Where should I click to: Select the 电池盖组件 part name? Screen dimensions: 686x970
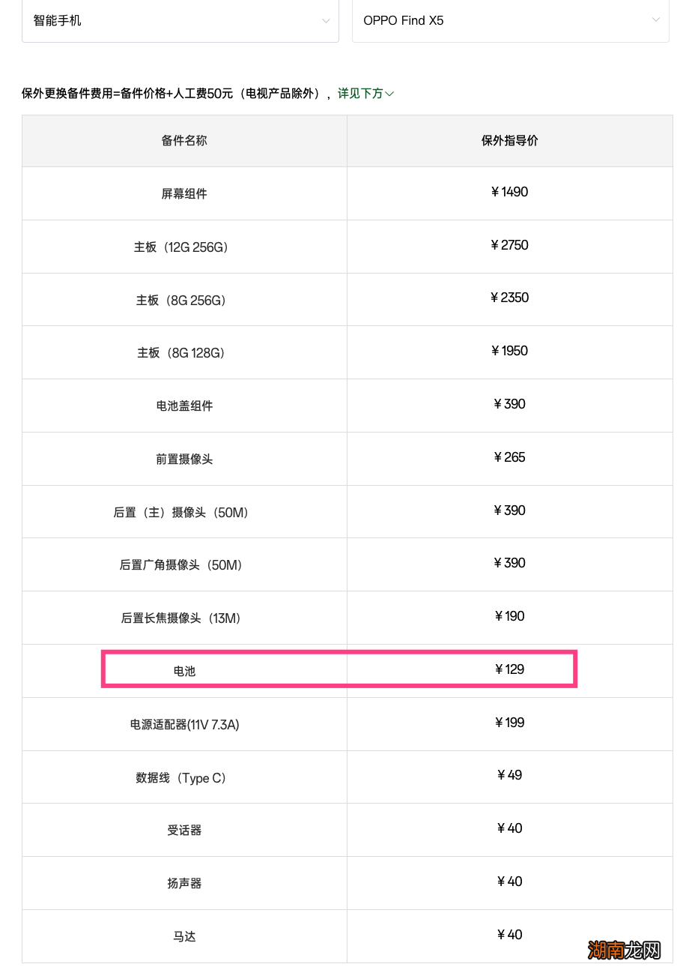pos(184,406)
